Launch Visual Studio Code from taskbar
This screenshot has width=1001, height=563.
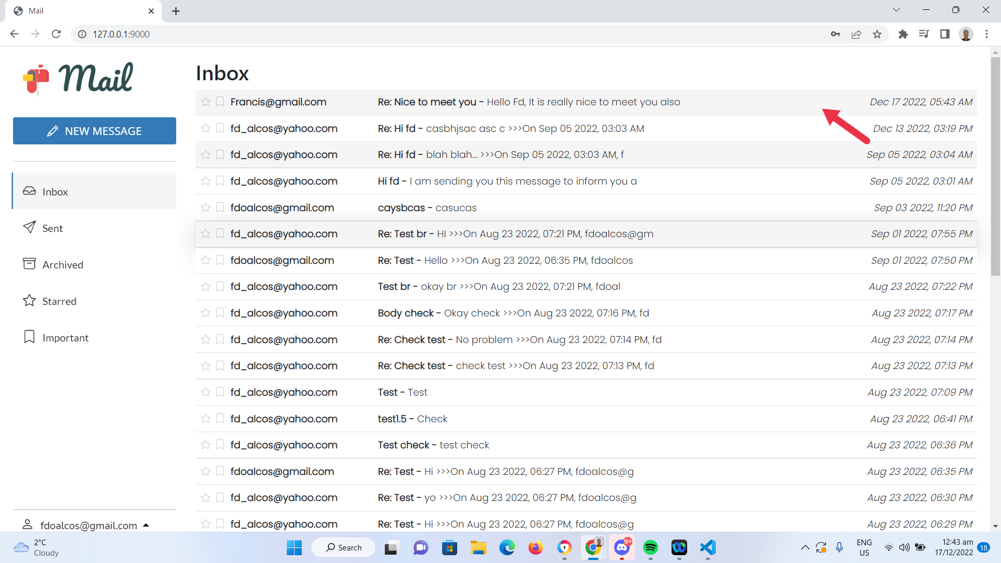click(707, 548)
